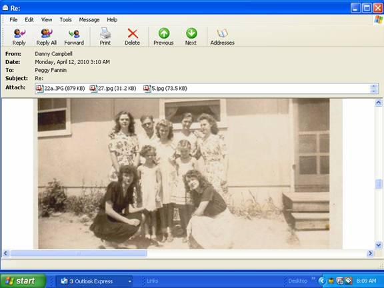This screenshot has height=288, width=384.
Task: Open the File menu
Action: click(x=13, y=20)
